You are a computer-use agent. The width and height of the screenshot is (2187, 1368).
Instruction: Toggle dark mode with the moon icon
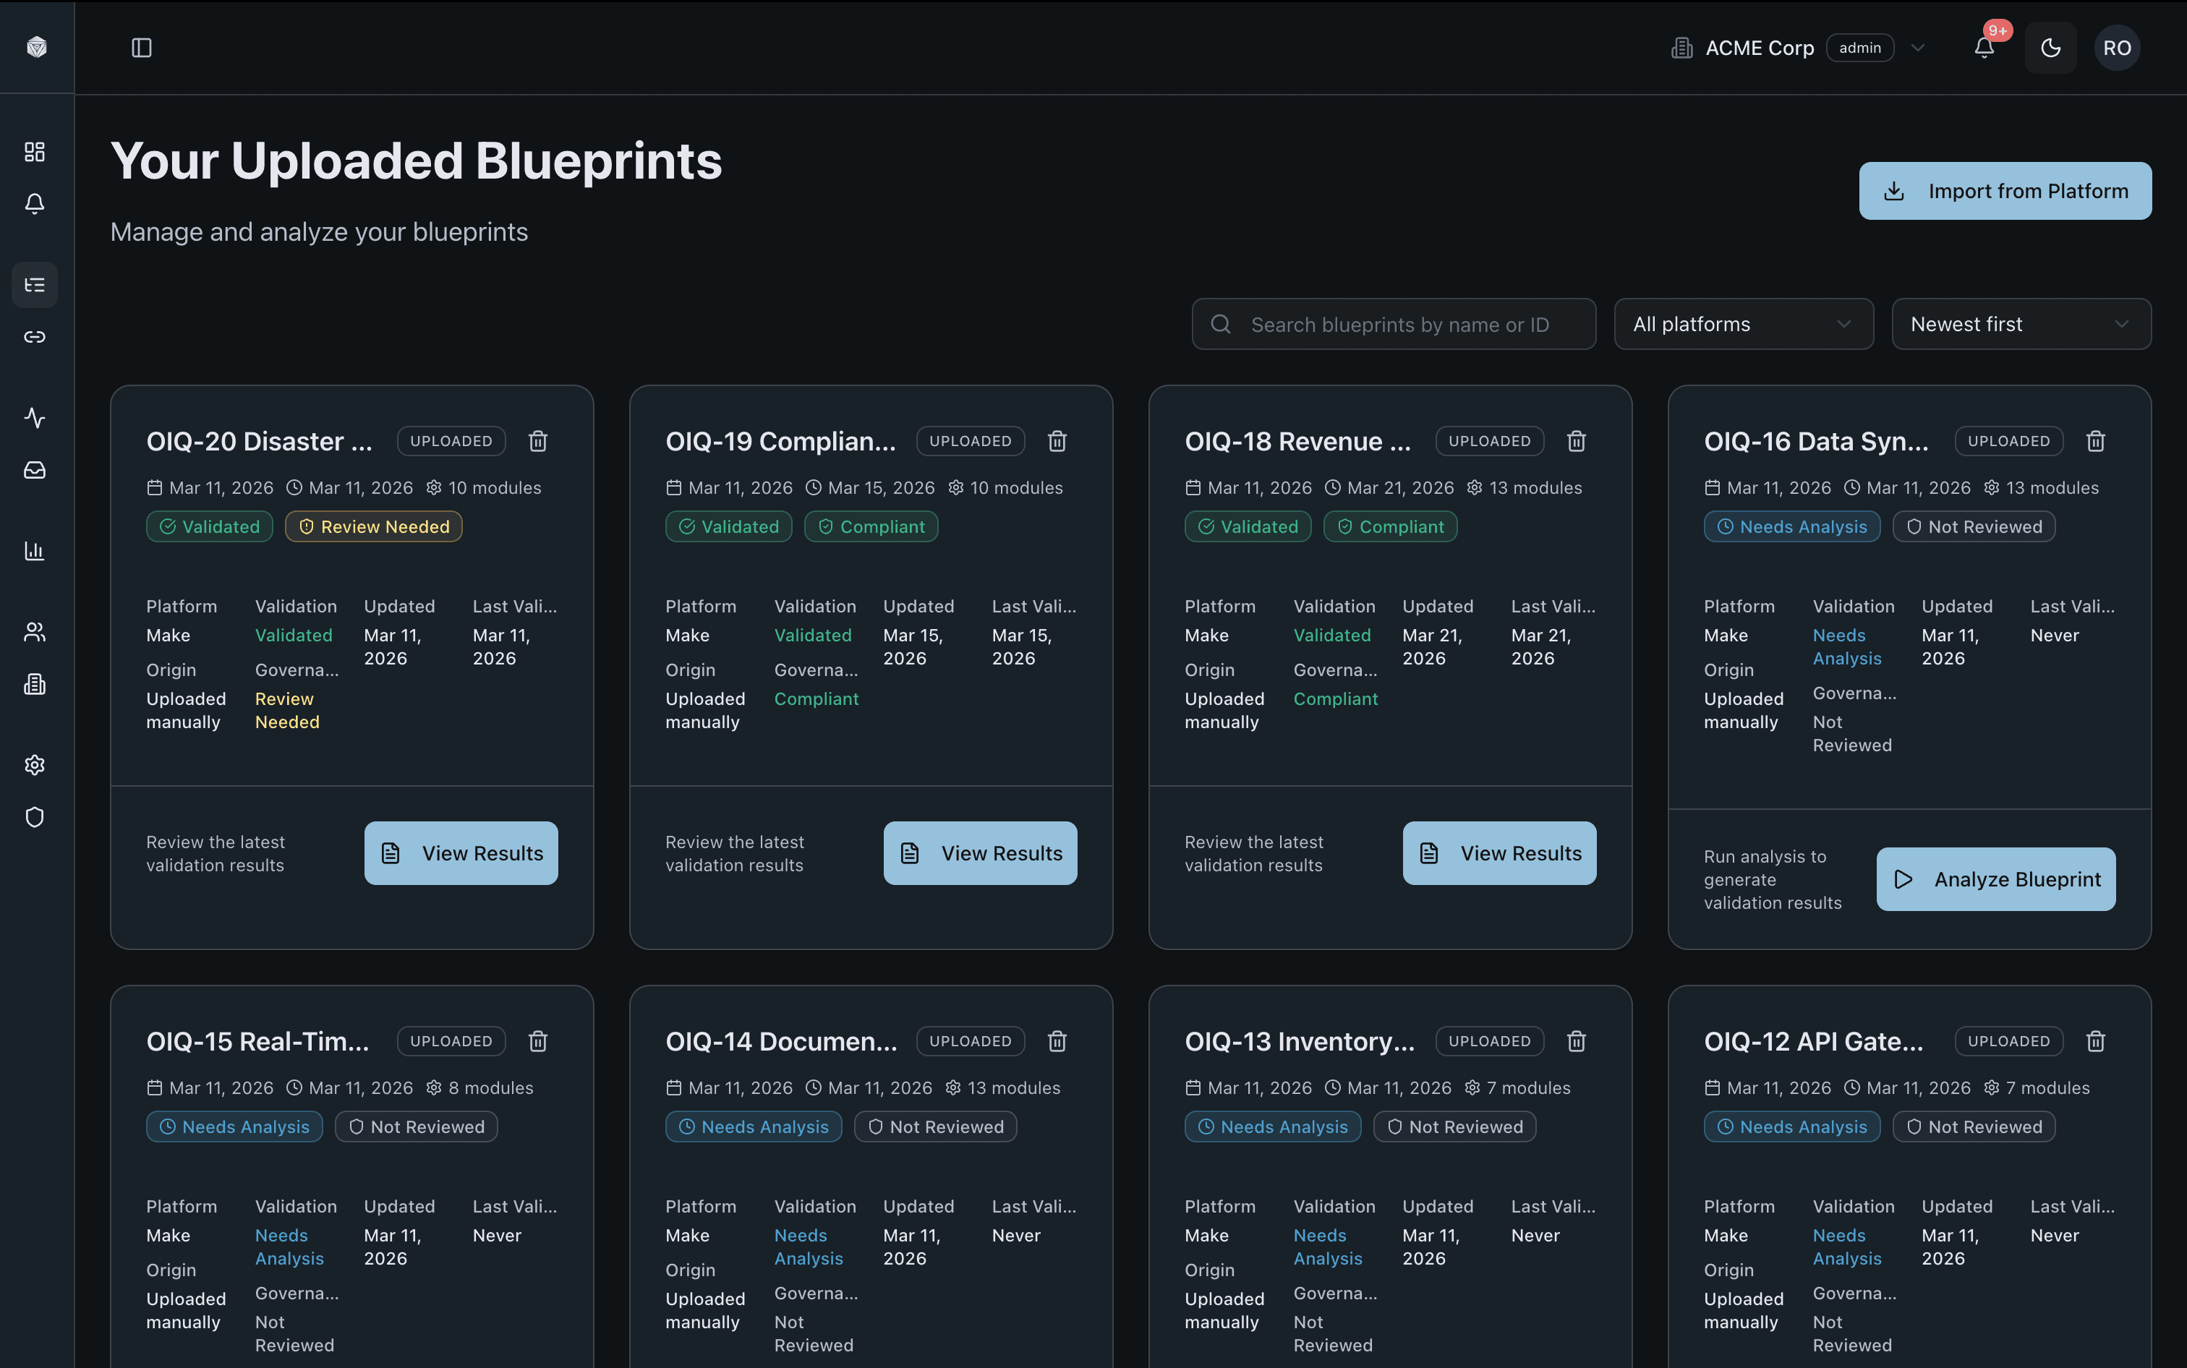2050,47
